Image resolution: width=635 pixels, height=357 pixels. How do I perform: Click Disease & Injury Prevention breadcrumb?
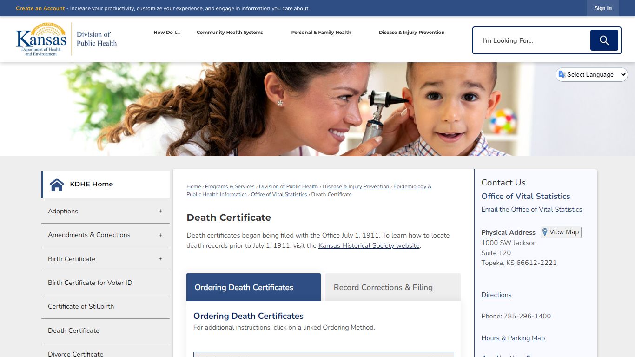tap(356, 186)
